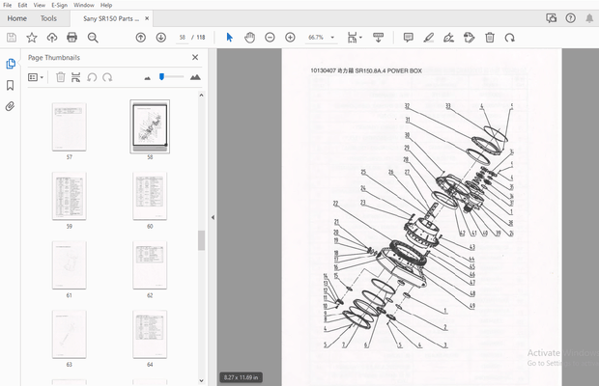Go to next page with down arrow
The width and height of the screenshot is (599, 386).
click(160, 38)
